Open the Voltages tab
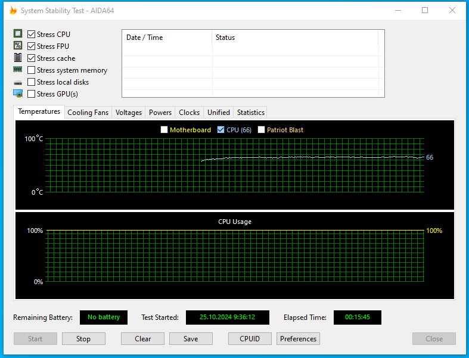This screenshot has width=469, height=358. point(129,113)
